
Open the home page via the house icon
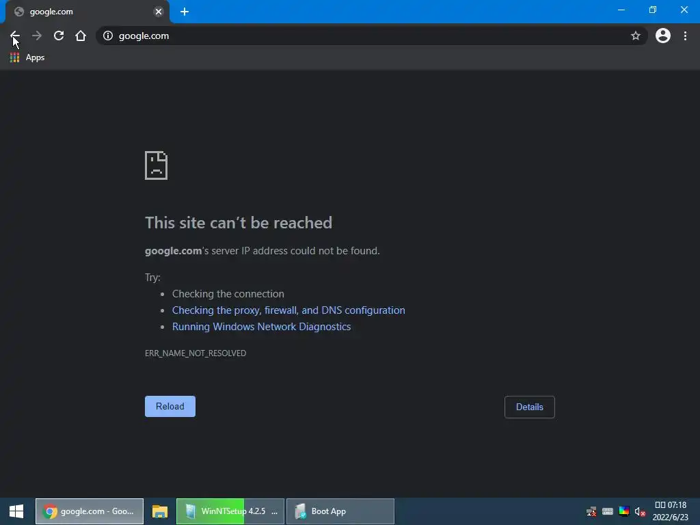(81, 36)
